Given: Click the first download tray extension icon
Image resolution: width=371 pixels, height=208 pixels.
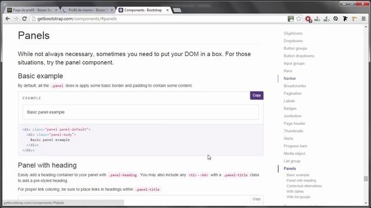Looking at the screenshot, I should [x=317, y=19].
